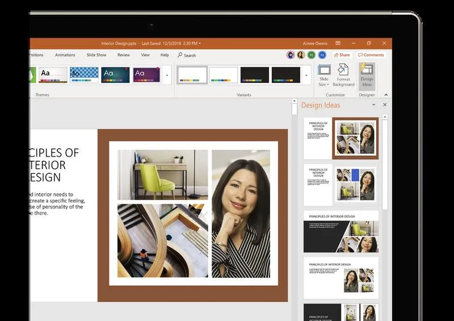Select the white Aa theme thumbnail
454x321 pixels.
pyautogui.click(x=53, y=75)
